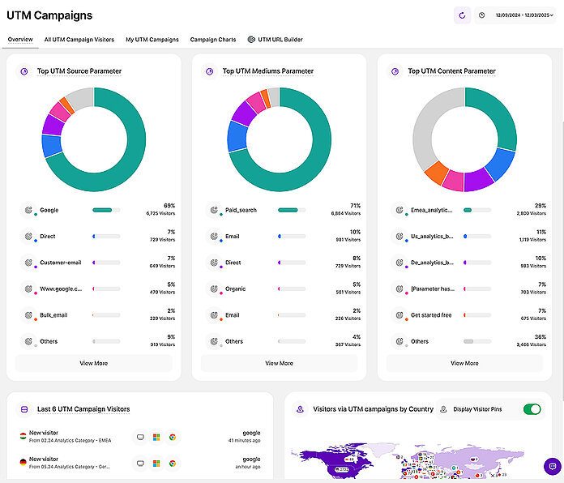The image size is (564, 483).
Task: Click the Top UTM Source Parameter clock icon
Action: click(x=24, y=71)
